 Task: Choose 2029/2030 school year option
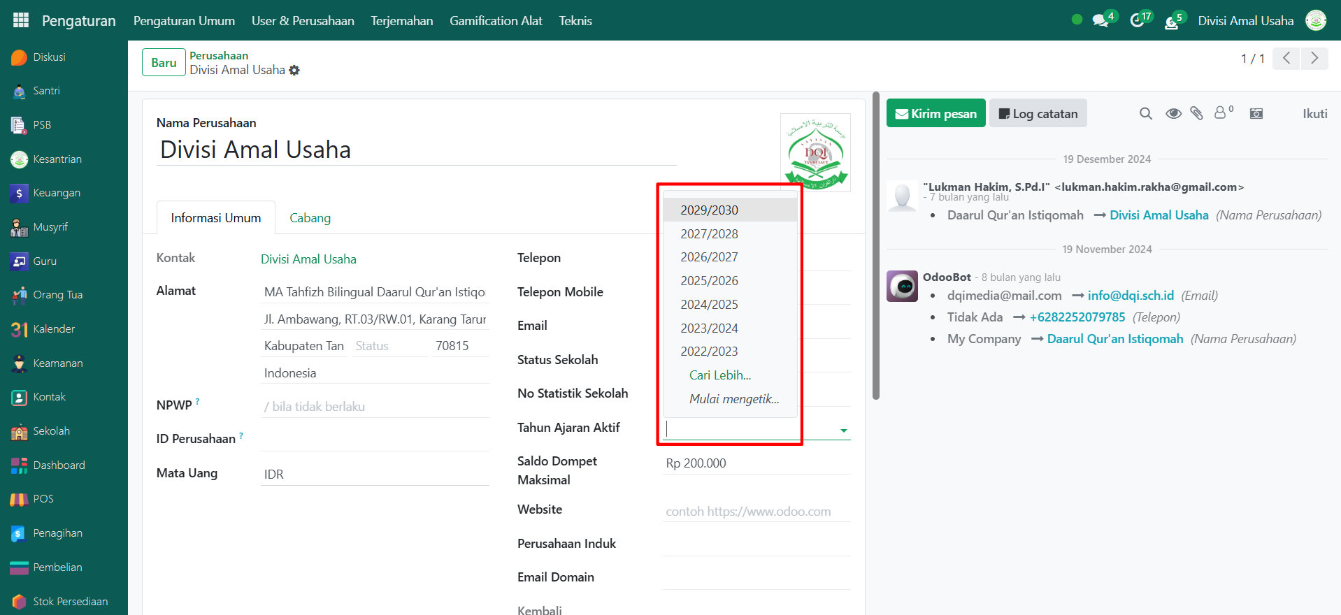[709, 210]
